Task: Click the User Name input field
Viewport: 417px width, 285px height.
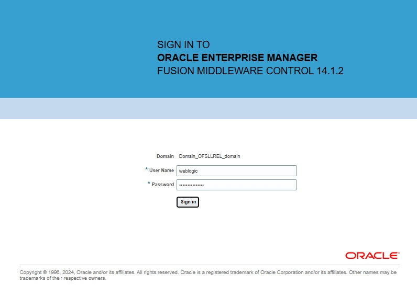Action: (236, 170)
